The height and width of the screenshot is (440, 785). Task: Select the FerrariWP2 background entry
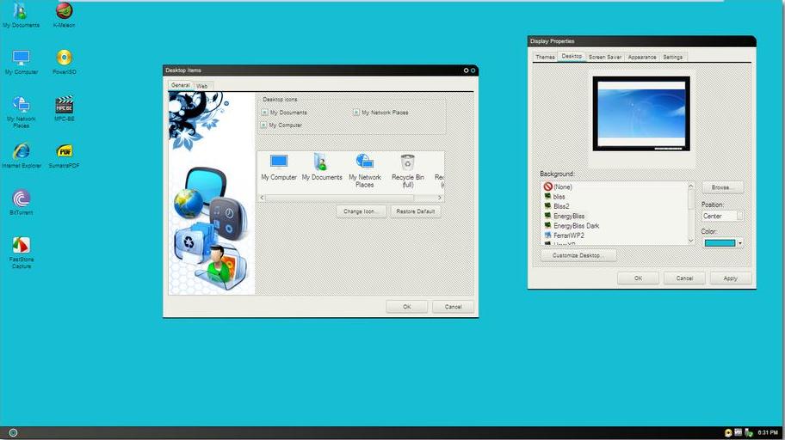[569, 235]
